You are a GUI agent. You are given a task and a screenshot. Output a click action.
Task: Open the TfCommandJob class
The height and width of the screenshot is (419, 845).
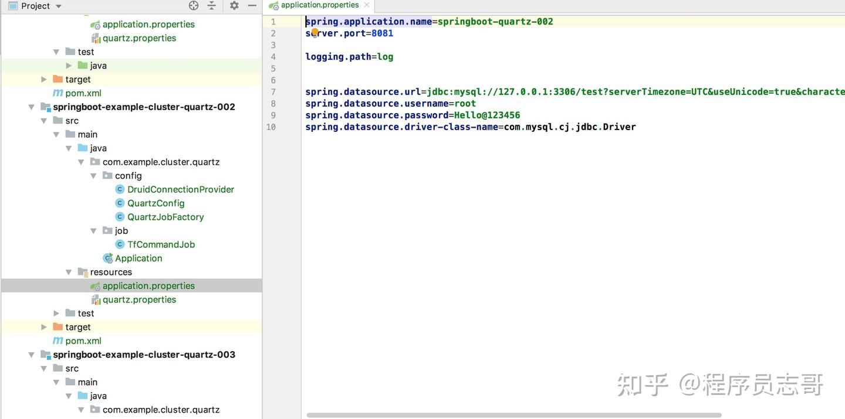point(161,244)
